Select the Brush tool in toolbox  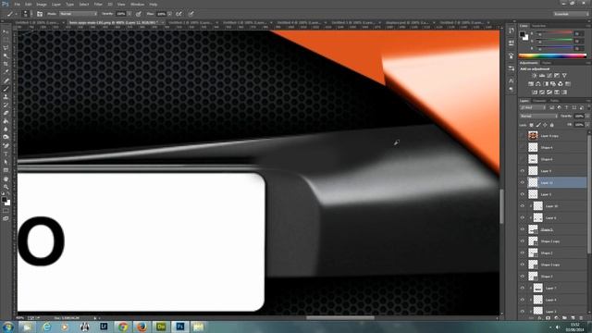[x=6, y=89]
